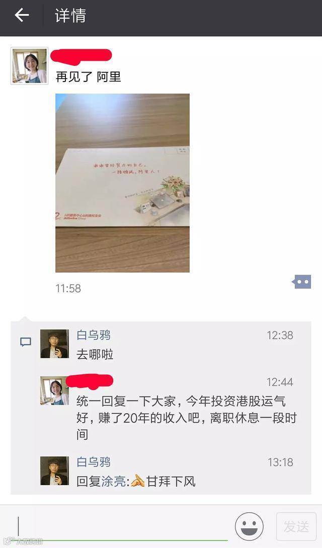Image resolution: width=322 pixels, height=548 pixels.
Task: Tap the author's avatar in 12:44 reply
Action: coord(54,390)
